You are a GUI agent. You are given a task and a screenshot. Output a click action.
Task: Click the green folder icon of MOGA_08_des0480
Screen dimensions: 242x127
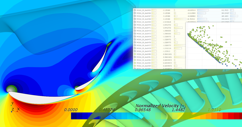tap(135, 54)
